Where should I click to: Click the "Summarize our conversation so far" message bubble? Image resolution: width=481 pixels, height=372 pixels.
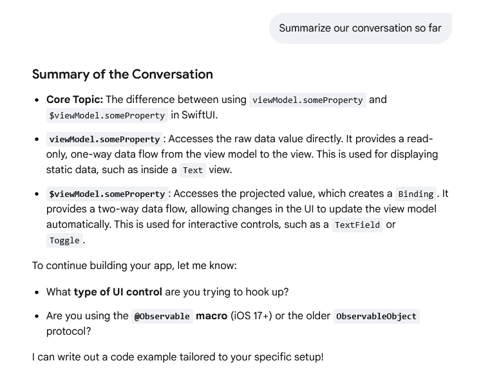360,28
